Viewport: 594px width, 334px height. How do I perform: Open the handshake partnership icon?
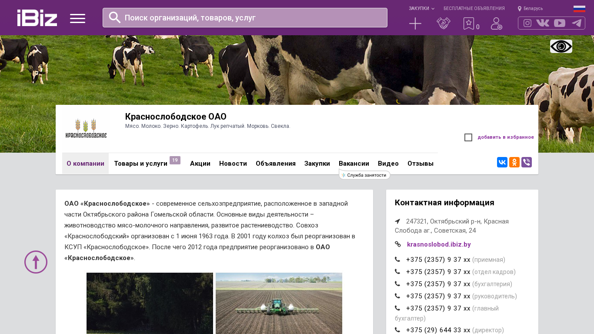[444, 23]
